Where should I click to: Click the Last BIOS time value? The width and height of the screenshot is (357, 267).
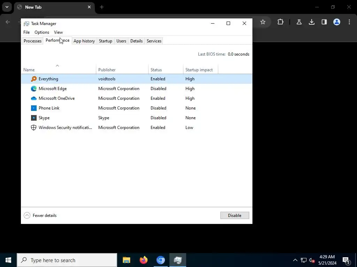click(238, 54)
